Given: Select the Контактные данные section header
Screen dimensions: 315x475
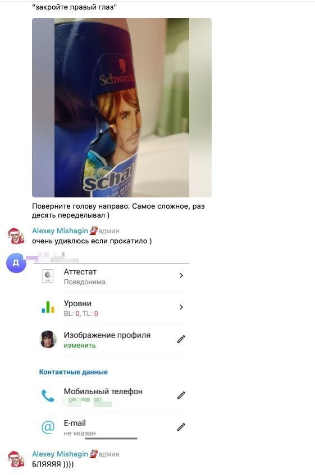Looking at the screenshot, I should [x=74, y=372].
